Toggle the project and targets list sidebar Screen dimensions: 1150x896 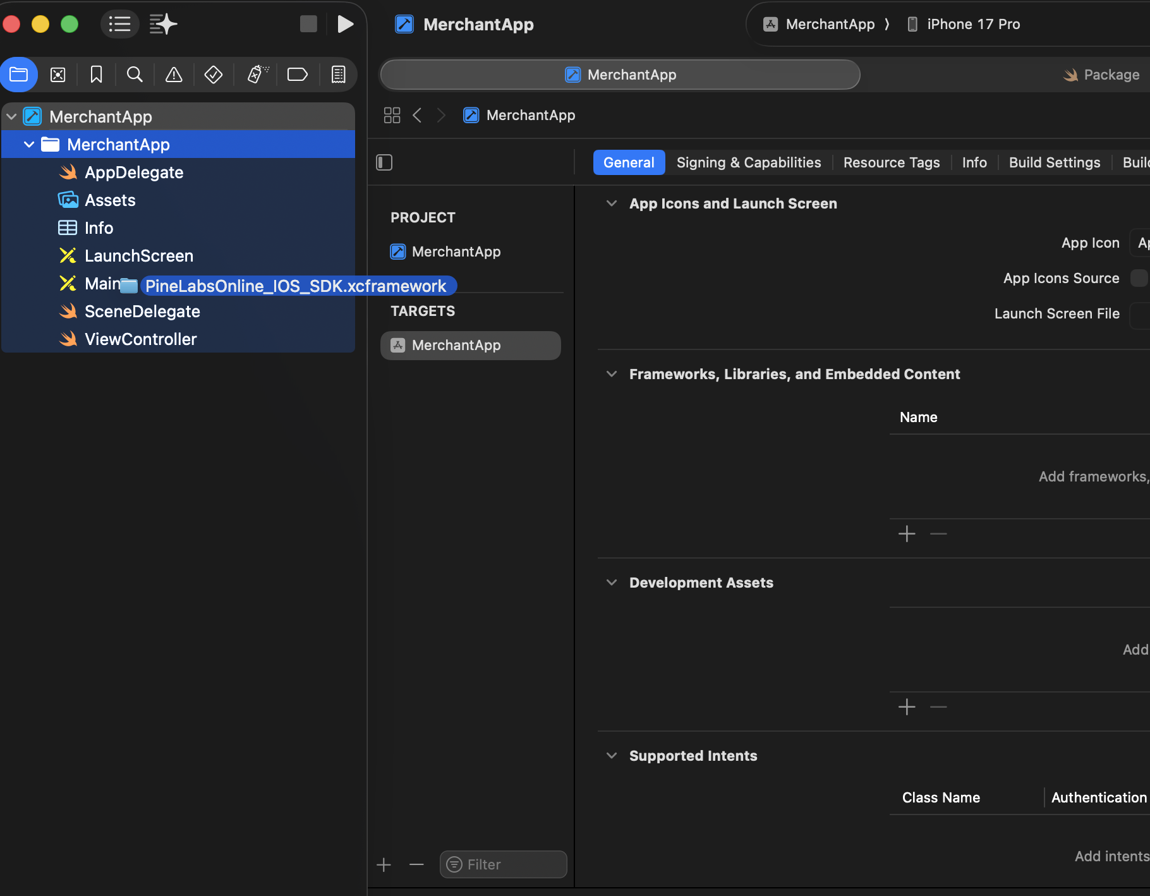pyautogui.click(x=384, y=162)
